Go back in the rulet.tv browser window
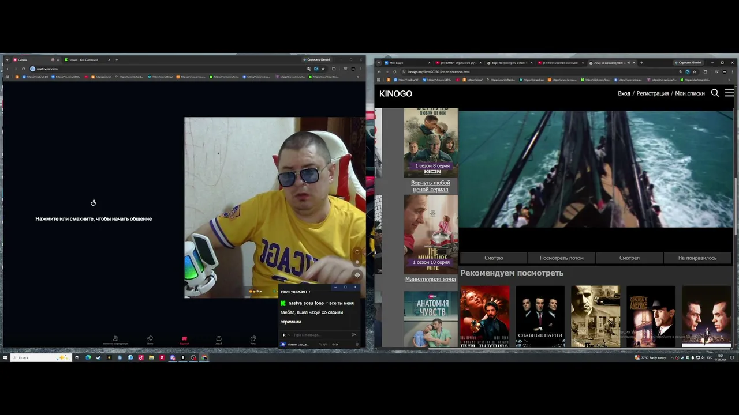This screenshot has height=415, width=739. (x=8, y=69)
